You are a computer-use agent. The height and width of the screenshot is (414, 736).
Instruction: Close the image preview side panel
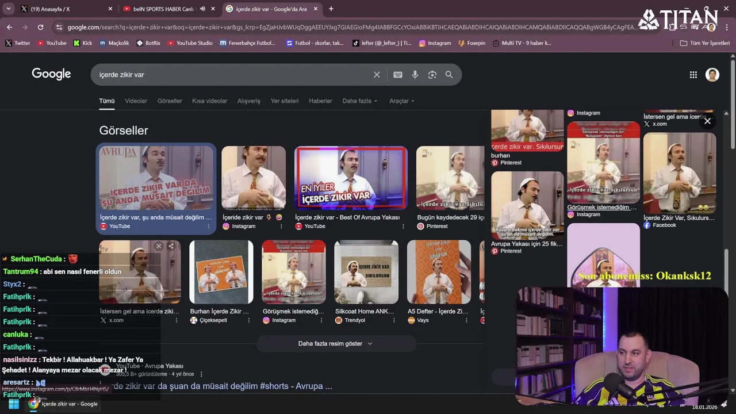[x=707, y=121]
